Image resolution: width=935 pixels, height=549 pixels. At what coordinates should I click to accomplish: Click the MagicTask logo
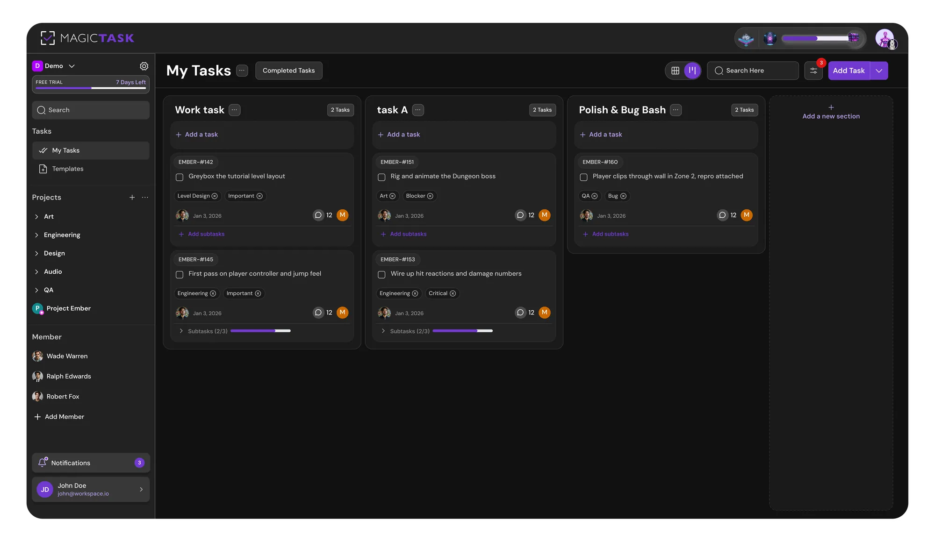pyautogui.click(x=87, y=38)
